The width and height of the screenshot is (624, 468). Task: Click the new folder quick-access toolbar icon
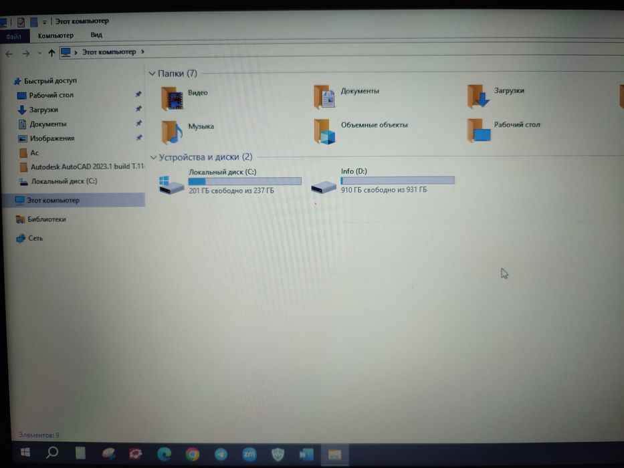tap(34, 21)
